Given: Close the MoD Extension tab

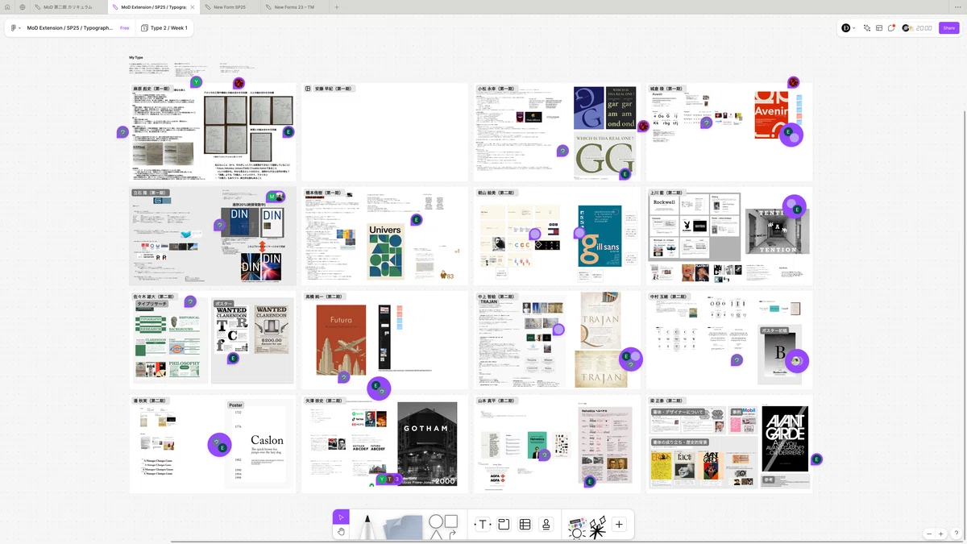Looking at the screenshot, I should (192, 6).
